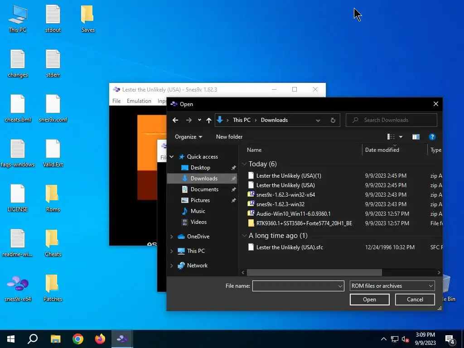Collapse the Today (6) group

pos(244,164)
